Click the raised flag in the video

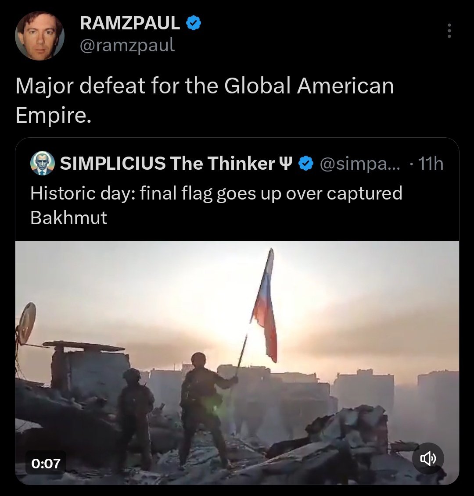pyautogui.click(x=266, y=307)
